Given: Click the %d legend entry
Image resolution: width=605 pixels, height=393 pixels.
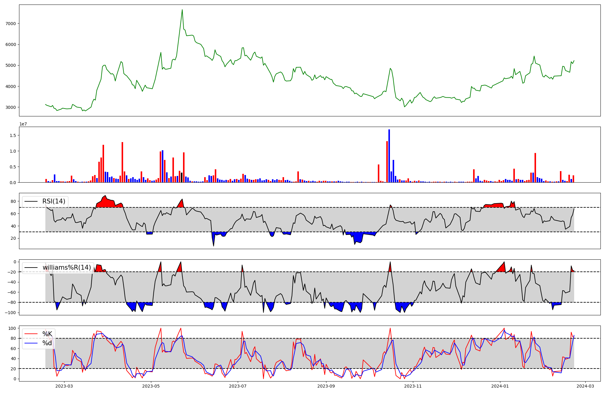Looking at the screenshot, I should click(47, 343).
